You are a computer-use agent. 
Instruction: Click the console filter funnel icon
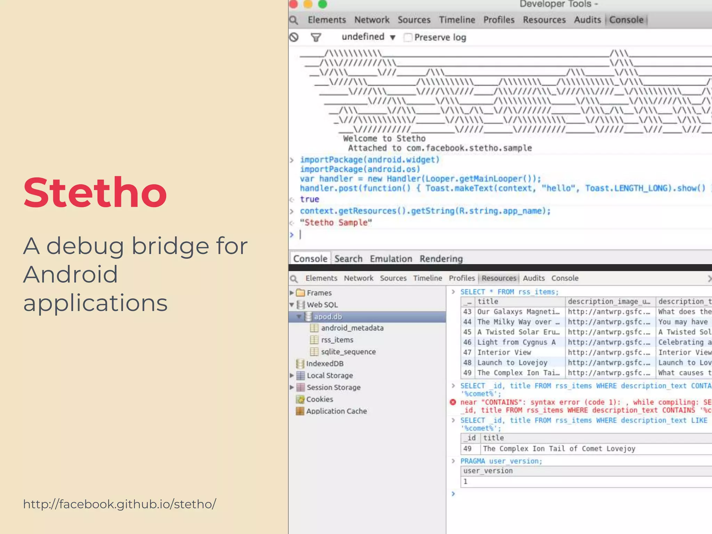click(316, 37)
